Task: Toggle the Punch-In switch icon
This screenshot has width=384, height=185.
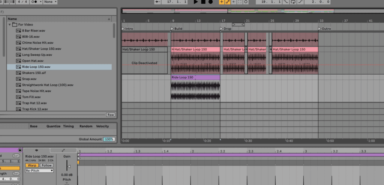Action: [286, 2]
